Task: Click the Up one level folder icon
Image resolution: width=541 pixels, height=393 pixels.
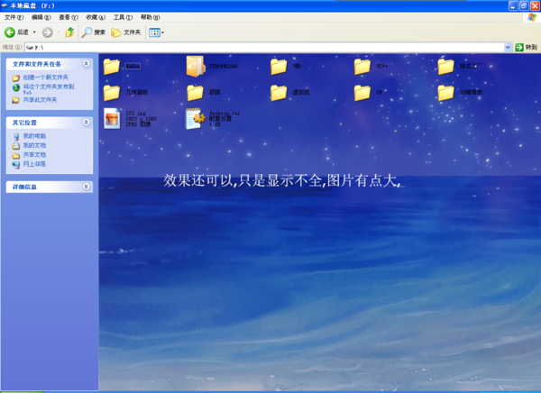Action: tap(70, 32)
